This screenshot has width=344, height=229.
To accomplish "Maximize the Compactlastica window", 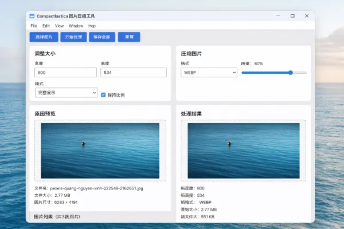I will coord(292,16).
